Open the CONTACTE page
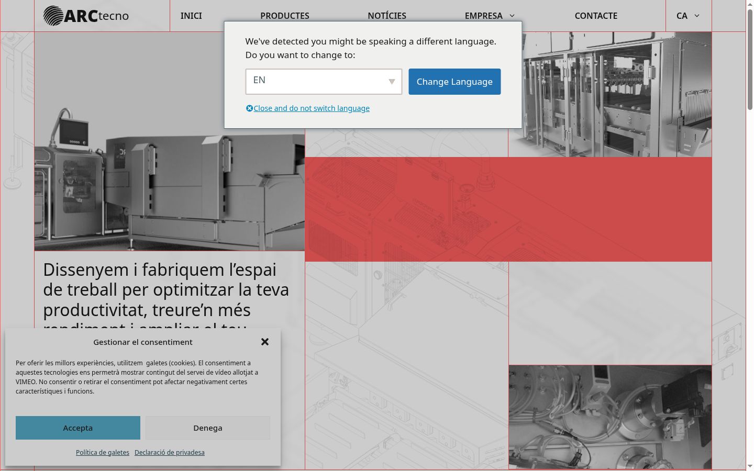Image resolution: width=754 pixels, height=471 pixels. (596, 16)
